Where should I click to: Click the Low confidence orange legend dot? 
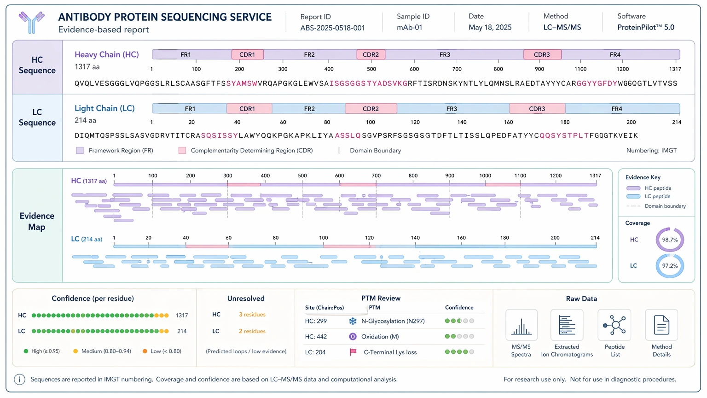tap(145, 351)
